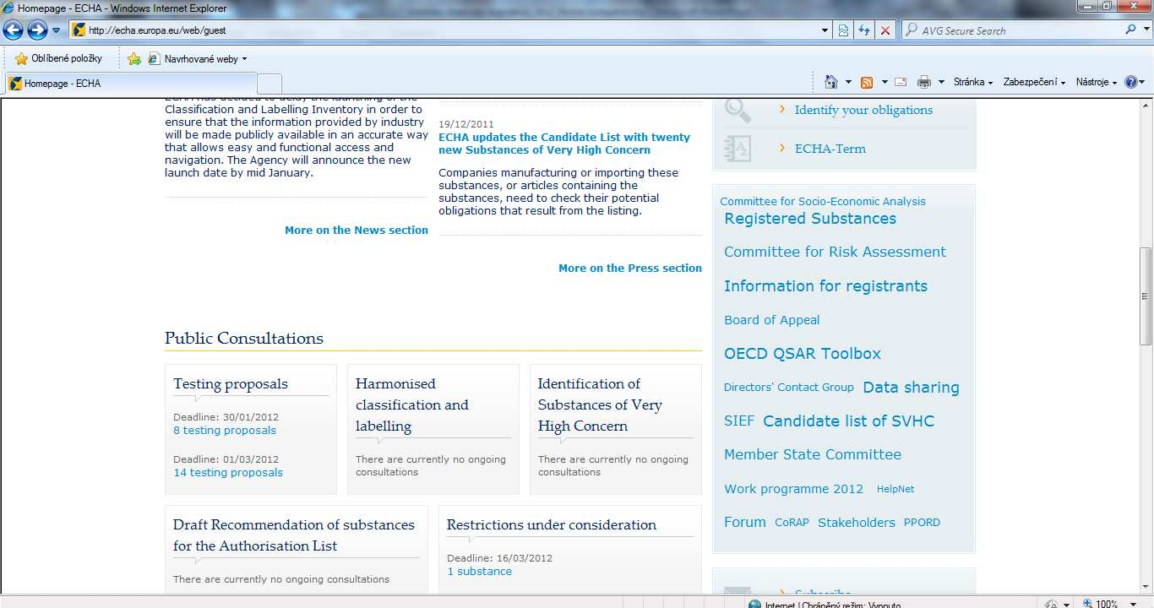Open 8 testing proposals consultation
Image resolution: width=1154 pixels, height=608 pixels.
(225, 430)
